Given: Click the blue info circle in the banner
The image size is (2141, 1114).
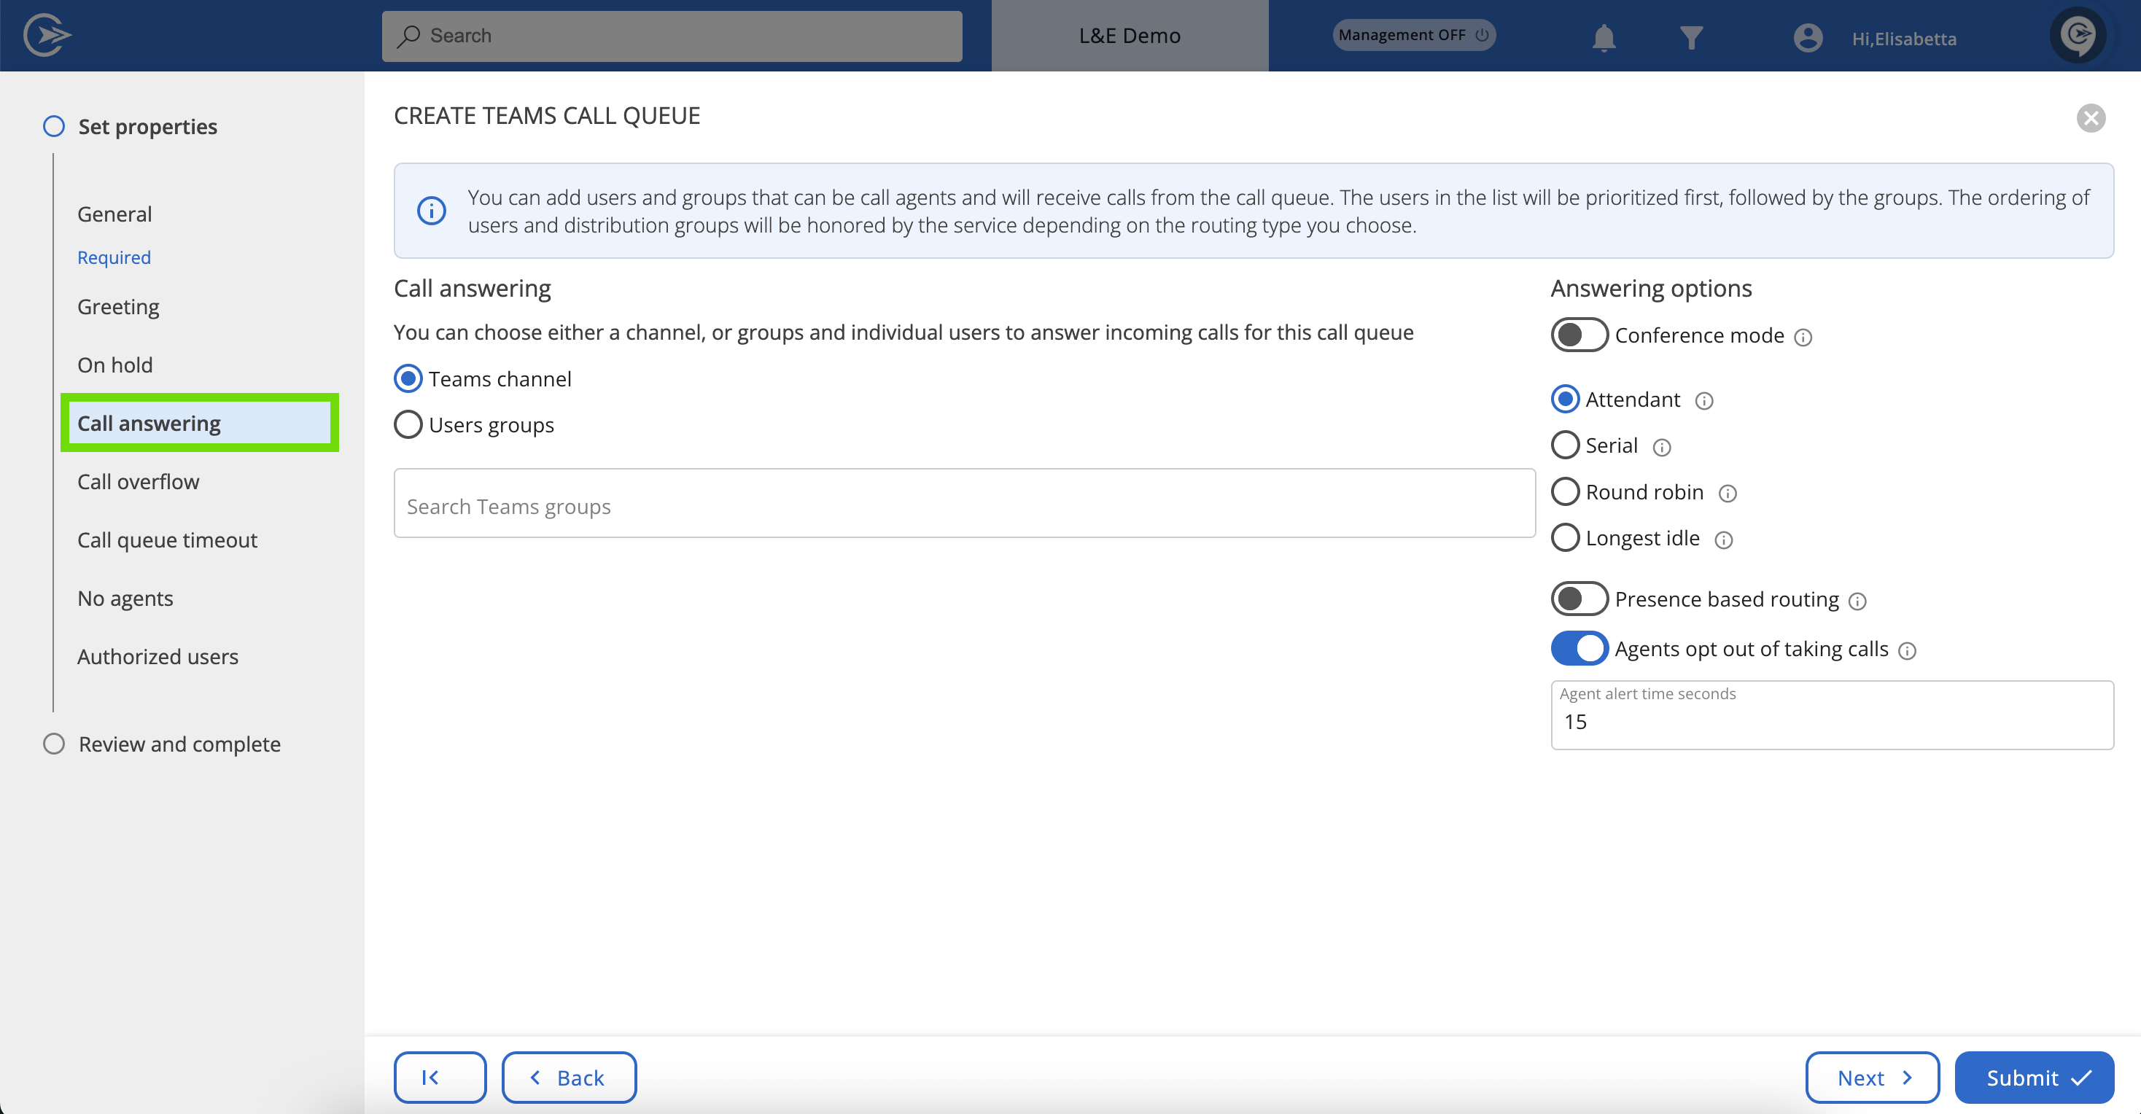Looking at the screenshot, I should pos(430,211).
